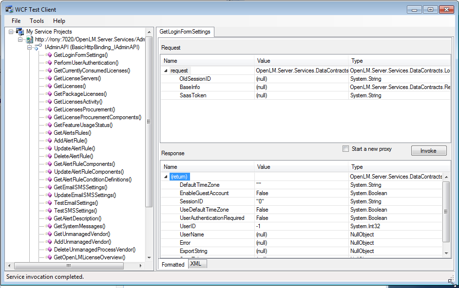Open the Tools menu

pyautogui.click(x=37, y=21)
